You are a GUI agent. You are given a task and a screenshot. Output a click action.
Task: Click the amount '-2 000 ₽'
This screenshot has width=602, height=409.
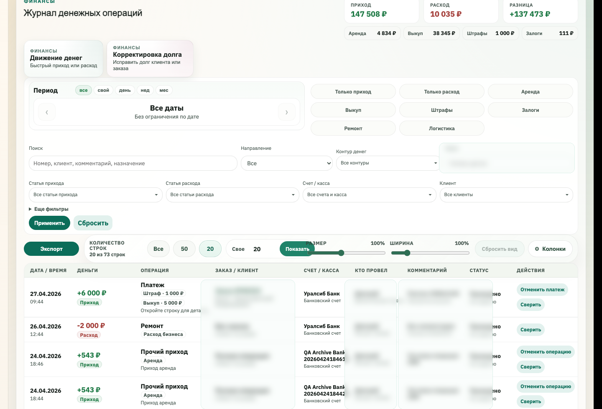tap(91, 326)
